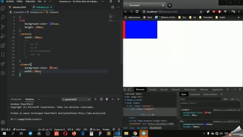
Task: Switch to the Console tab in DevTools
Action: (x=152, y=90)
